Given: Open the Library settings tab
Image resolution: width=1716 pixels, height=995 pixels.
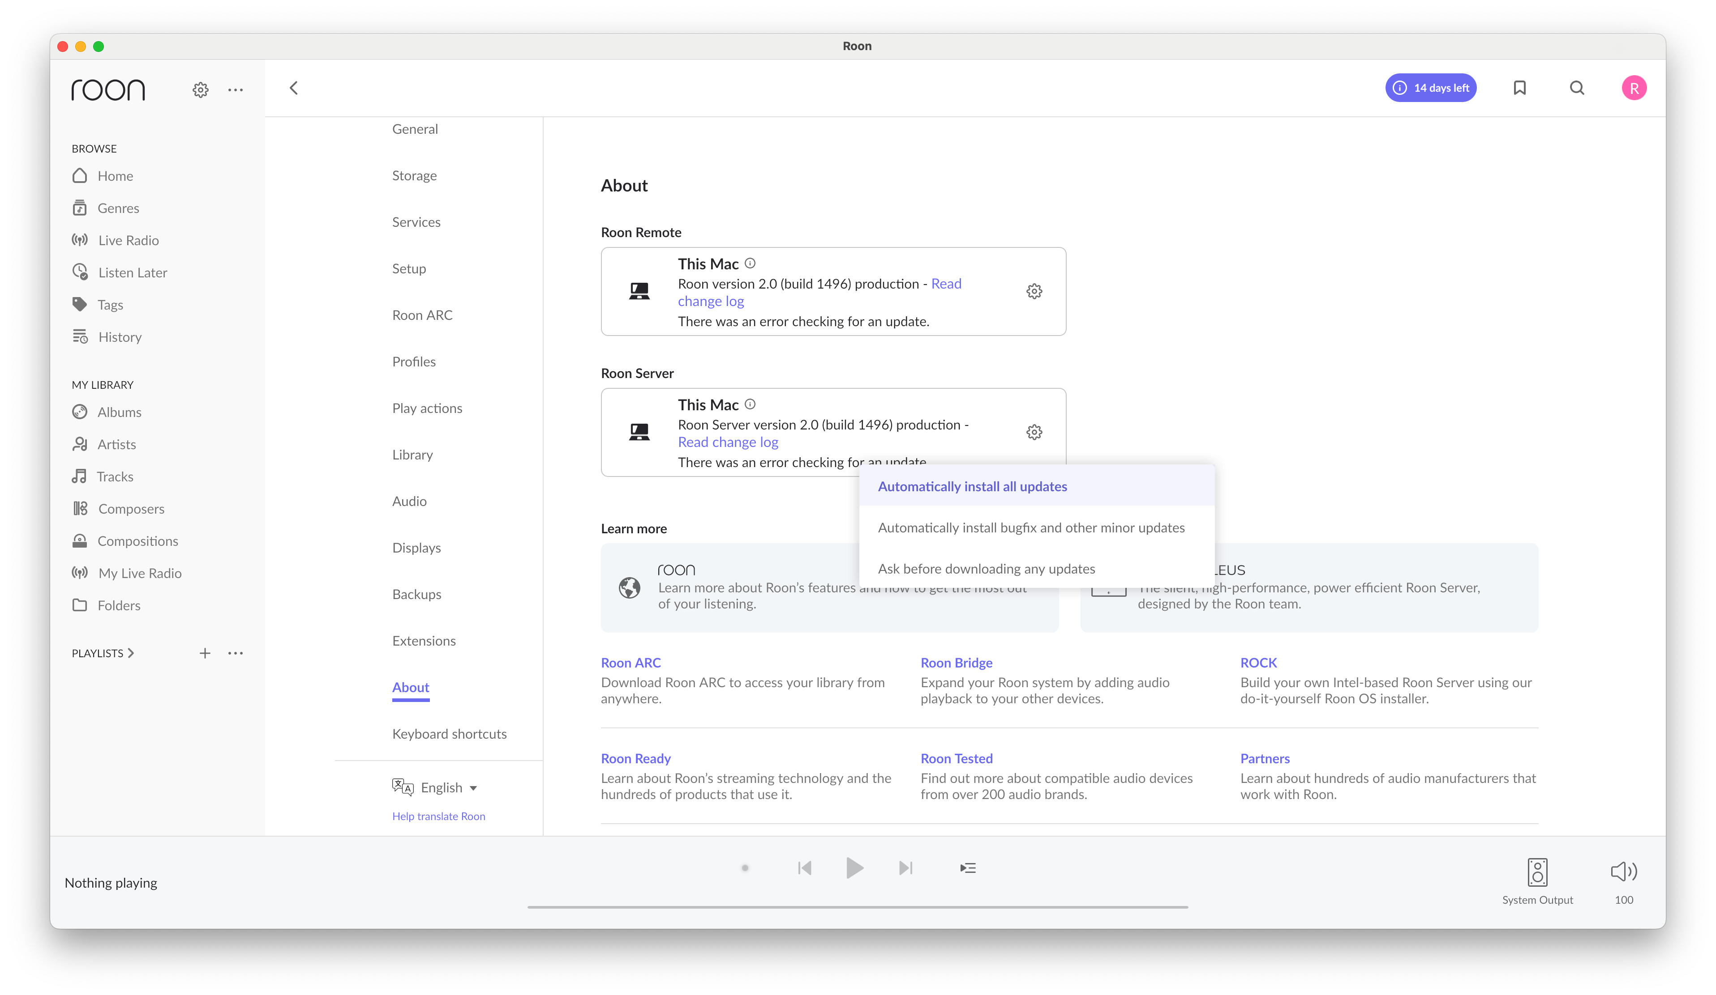Looking at the screenshot, I should click(412, 455).
